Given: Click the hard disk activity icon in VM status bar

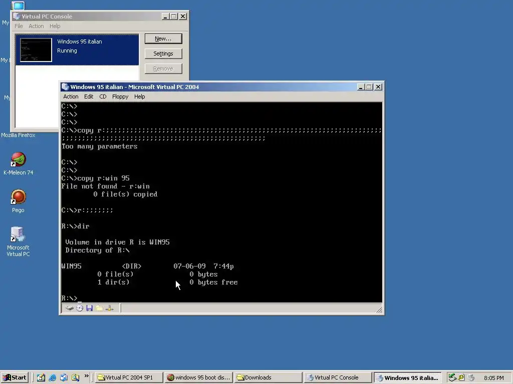Looking at the screenshot, I should point(69,308).
